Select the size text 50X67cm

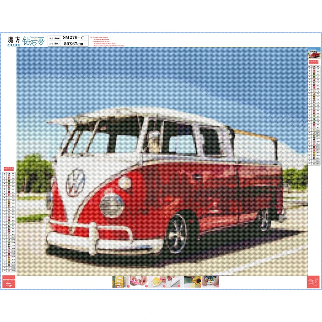coord(73,44)
